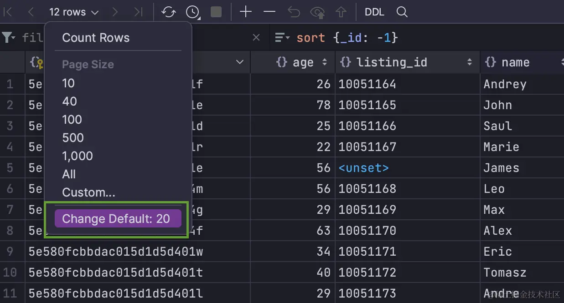Select All page size option
Viewport: 564px width, 303px height.
pyautogui.click(x=69, y=174)
